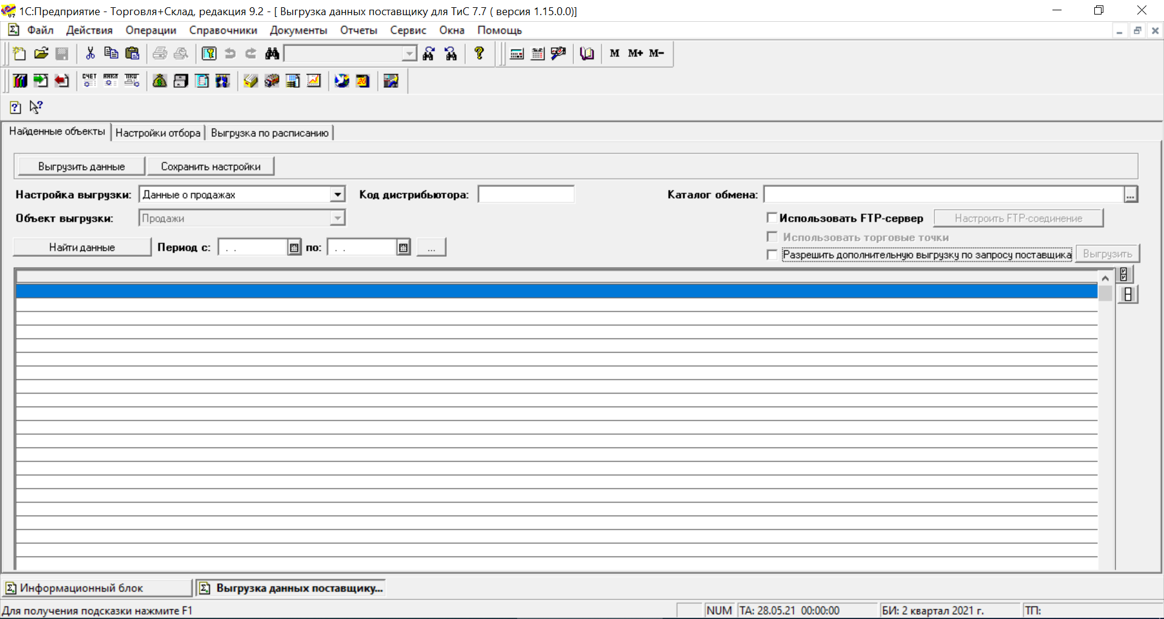Open the colorful books journal icon

pyautogui.click(x=20, y=81)
